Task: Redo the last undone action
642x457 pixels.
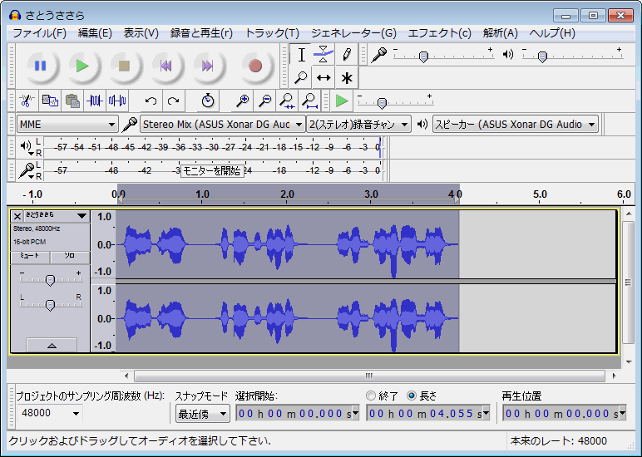Action: point(173,101)
